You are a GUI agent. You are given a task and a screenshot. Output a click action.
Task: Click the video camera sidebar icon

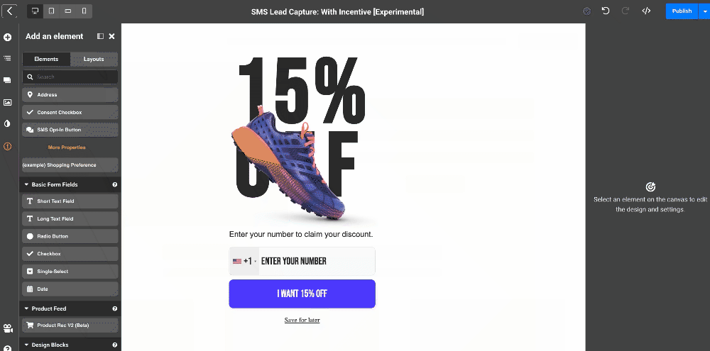(8, 328)
